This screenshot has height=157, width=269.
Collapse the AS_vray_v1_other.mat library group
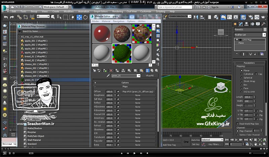20,37
